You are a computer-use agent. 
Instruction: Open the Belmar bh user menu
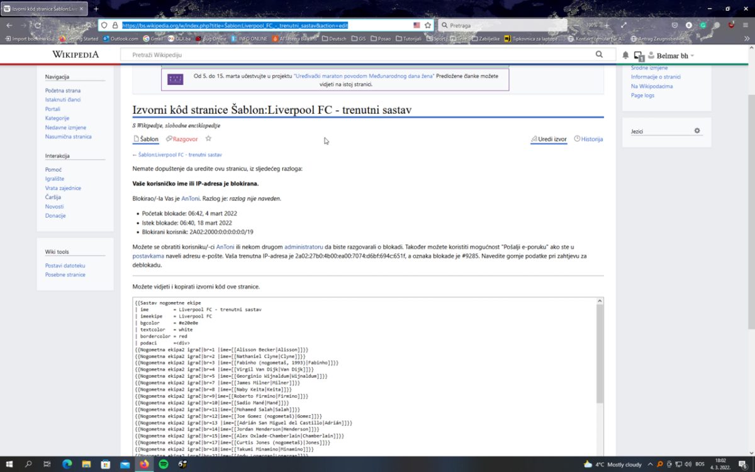[671, 56]
